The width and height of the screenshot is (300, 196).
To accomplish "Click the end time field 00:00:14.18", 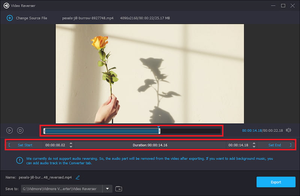I will coord(238,145).
